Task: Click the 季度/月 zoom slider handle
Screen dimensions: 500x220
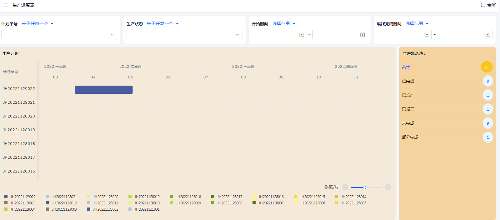Action: pyautogui.click(x=365, y=187)
